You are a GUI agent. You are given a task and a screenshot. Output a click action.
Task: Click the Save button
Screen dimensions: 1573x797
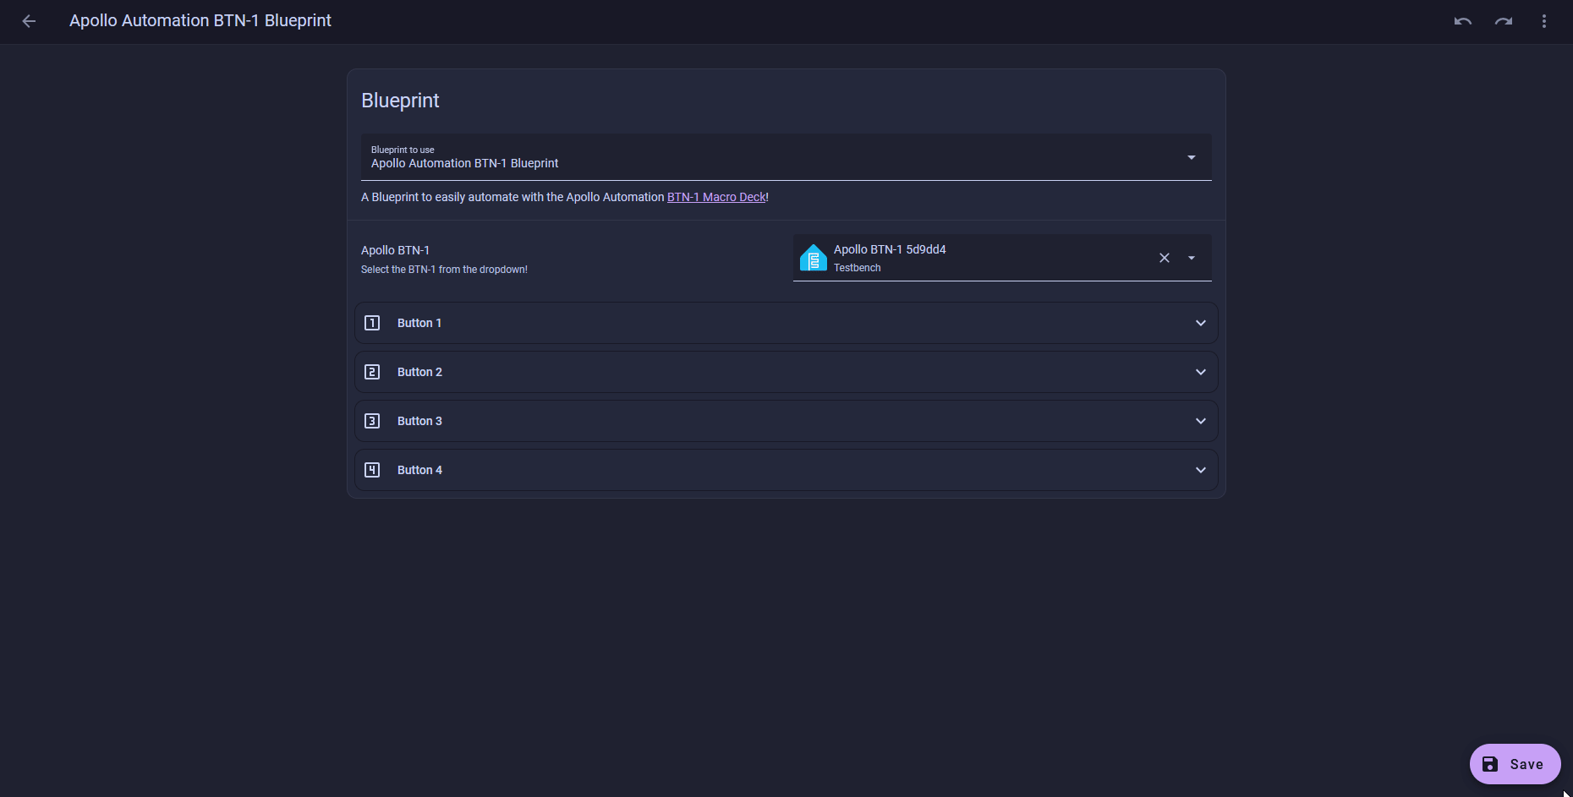1515,764
